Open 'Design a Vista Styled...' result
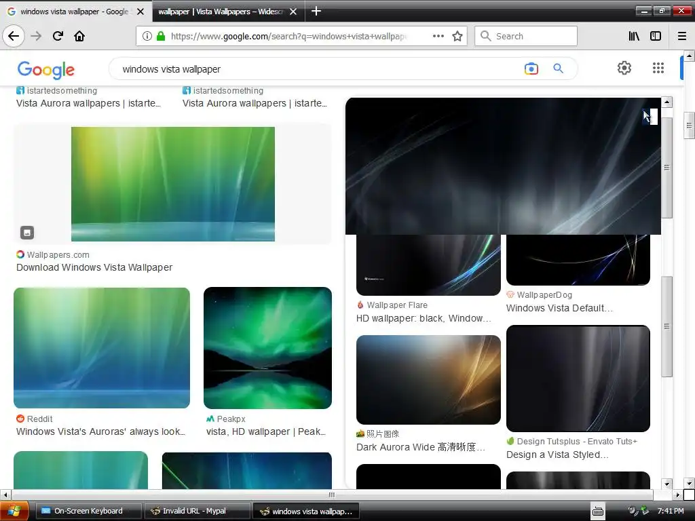695x521 pixels. pos(558,455)
